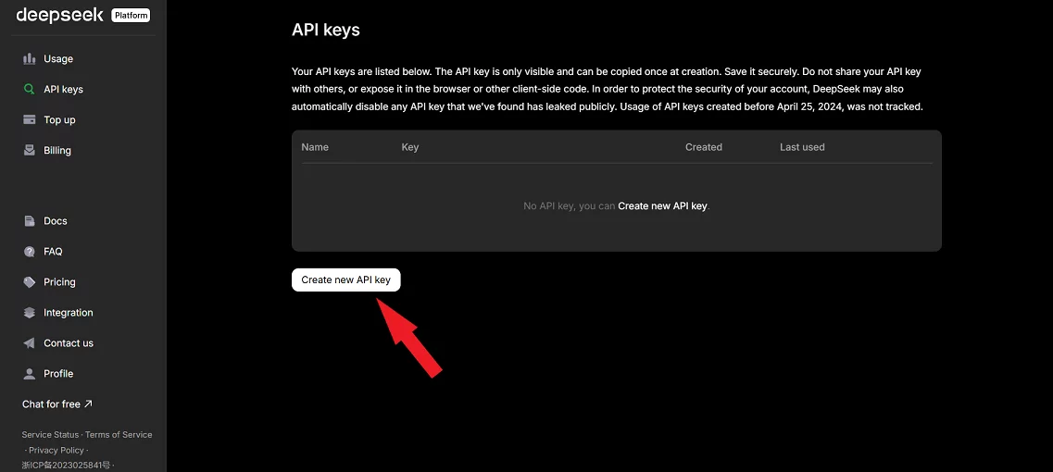Image resolution: width=1053 pixels, height=472 pixels.
Task: Open the Billing section
Action: (x=47, y=151)
